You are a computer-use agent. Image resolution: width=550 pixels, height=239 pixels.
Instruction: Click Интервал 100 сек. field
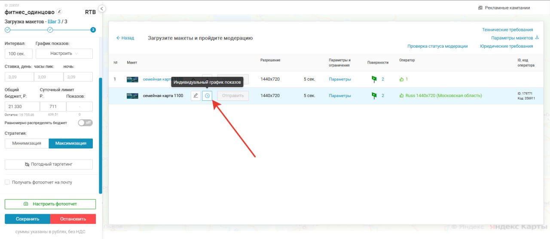click(18, 54)
